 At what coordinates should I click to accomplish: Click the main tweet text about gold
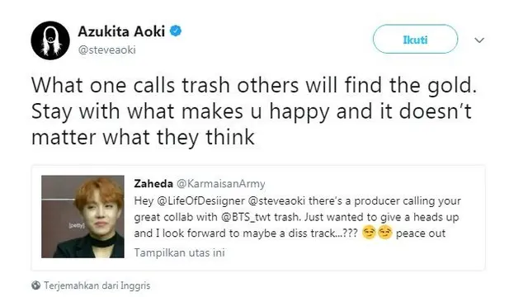[254, 111]
